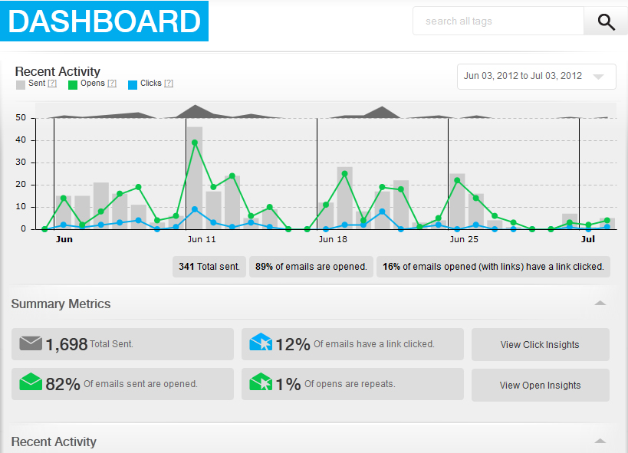This screenshot has height=453, width=628.
Task: Click the View Click Insights button
Action: point(540,345)
